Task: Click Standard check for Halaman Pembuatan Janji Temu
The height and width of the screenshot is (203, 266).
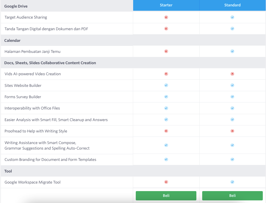Action: tap(232, 51)
